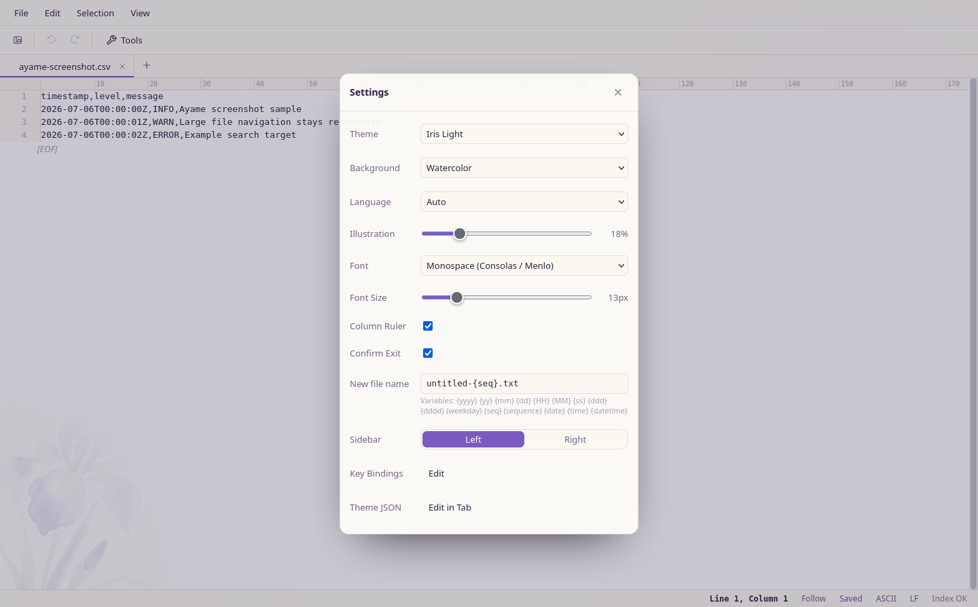
Task: Click line number 3 in the gutter
Action: tap(24, 122)
